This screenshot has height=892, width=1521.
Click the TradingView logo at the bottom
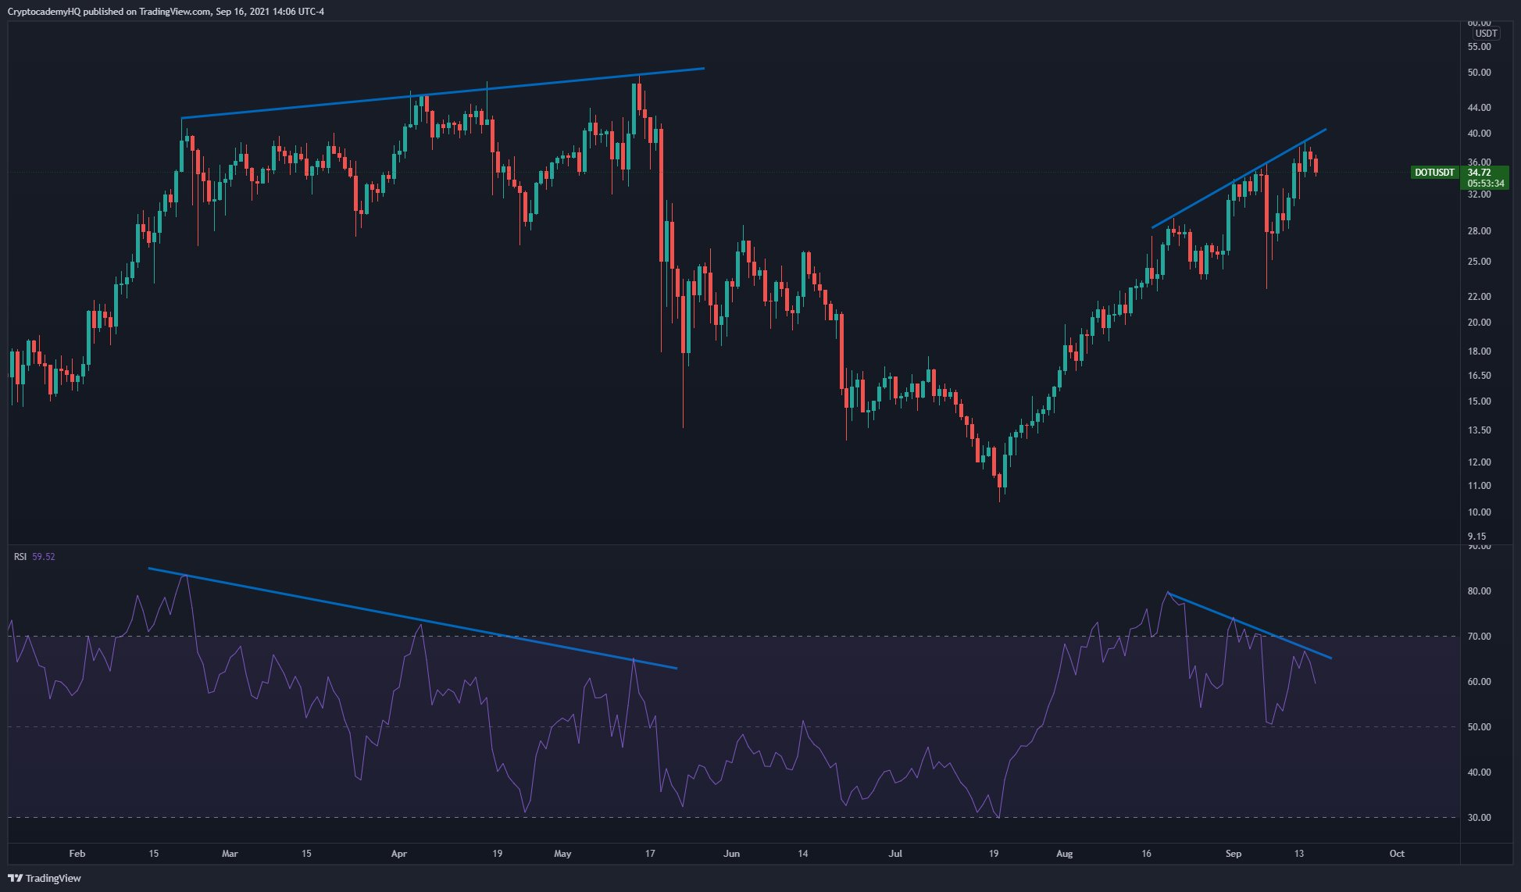click(45, 878)
